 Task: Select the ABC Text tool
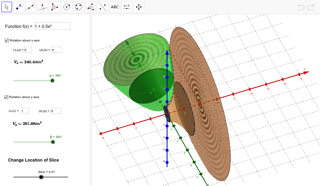pyautogui.click(x=114, y=7)
